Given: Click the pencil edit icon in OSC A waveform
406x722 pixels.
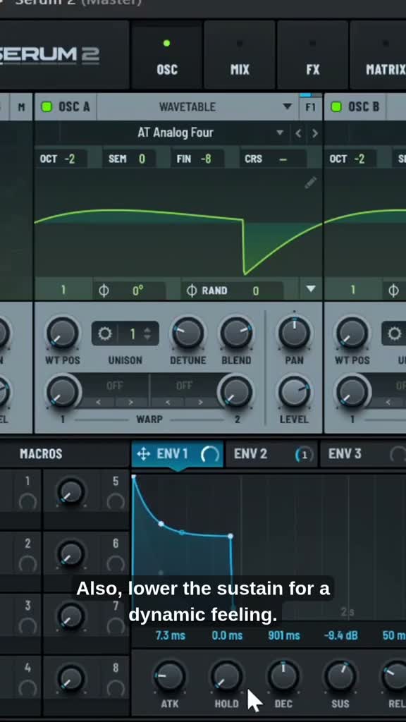Looking at the screenshot, I should point(311,183).
